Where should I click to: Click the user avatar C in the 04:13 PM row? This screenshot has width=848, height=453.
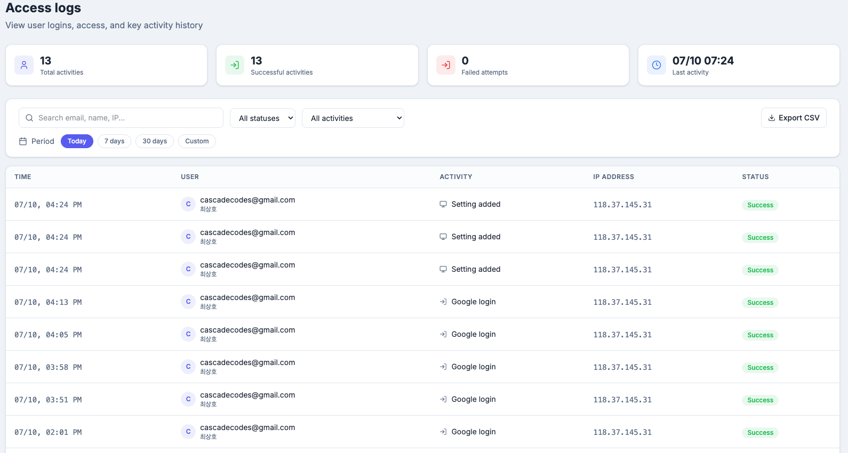point(188,302)
